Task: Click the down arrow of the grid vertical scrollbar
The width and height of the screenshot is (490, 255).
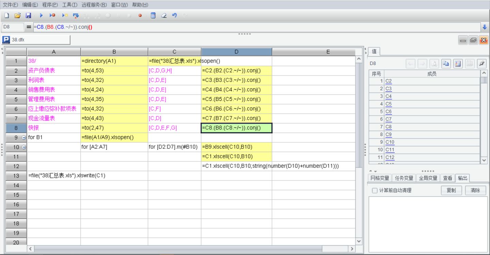Action: [359, 241]
